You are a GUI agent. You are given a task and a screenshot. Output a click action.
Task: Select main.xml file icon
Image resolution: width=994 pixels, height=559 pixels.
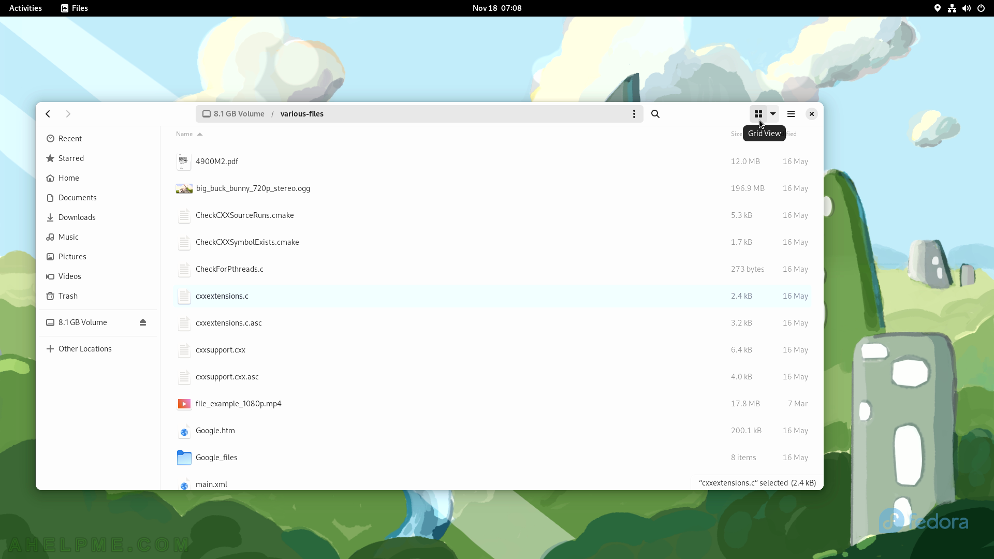pos(184,483)
